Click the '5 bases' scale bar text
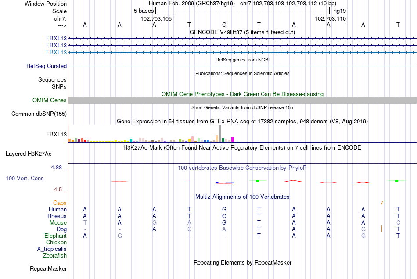Screen dimensions: 417x279 [x=144, y=11]
